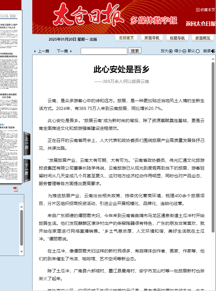Image resolution: width=216 pixels, height=291 pixels.
Task: Click into the search text field
Action: (104, 51)
